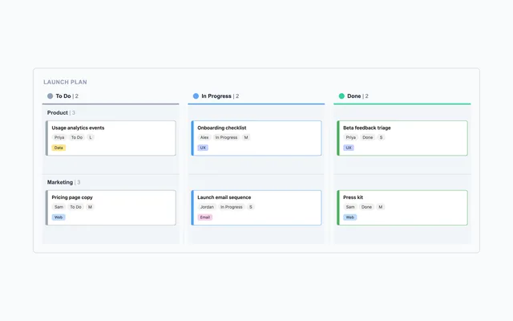Image resolution: width=513 pixels, height=321 pixels.
Task: Click To Do chip on Usage analytics events
Action: (x=77, y=137)
